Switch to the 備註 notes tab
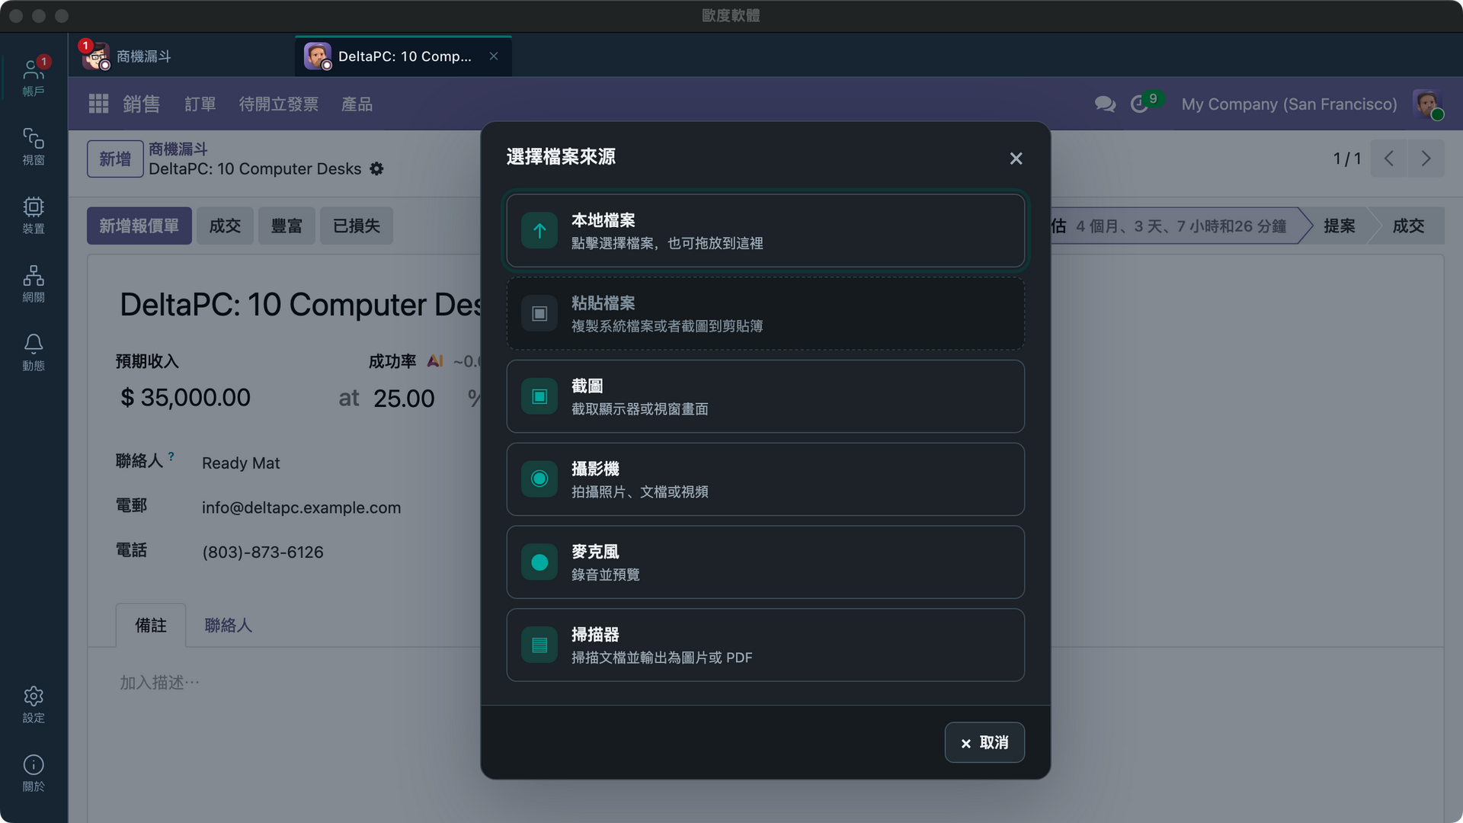 pyautogui.click(x=151, y=625)
